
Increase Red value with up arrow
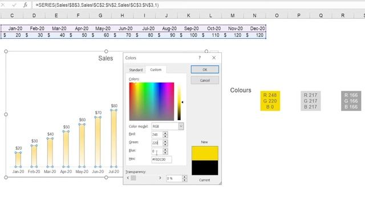click(x=165, y=133)
